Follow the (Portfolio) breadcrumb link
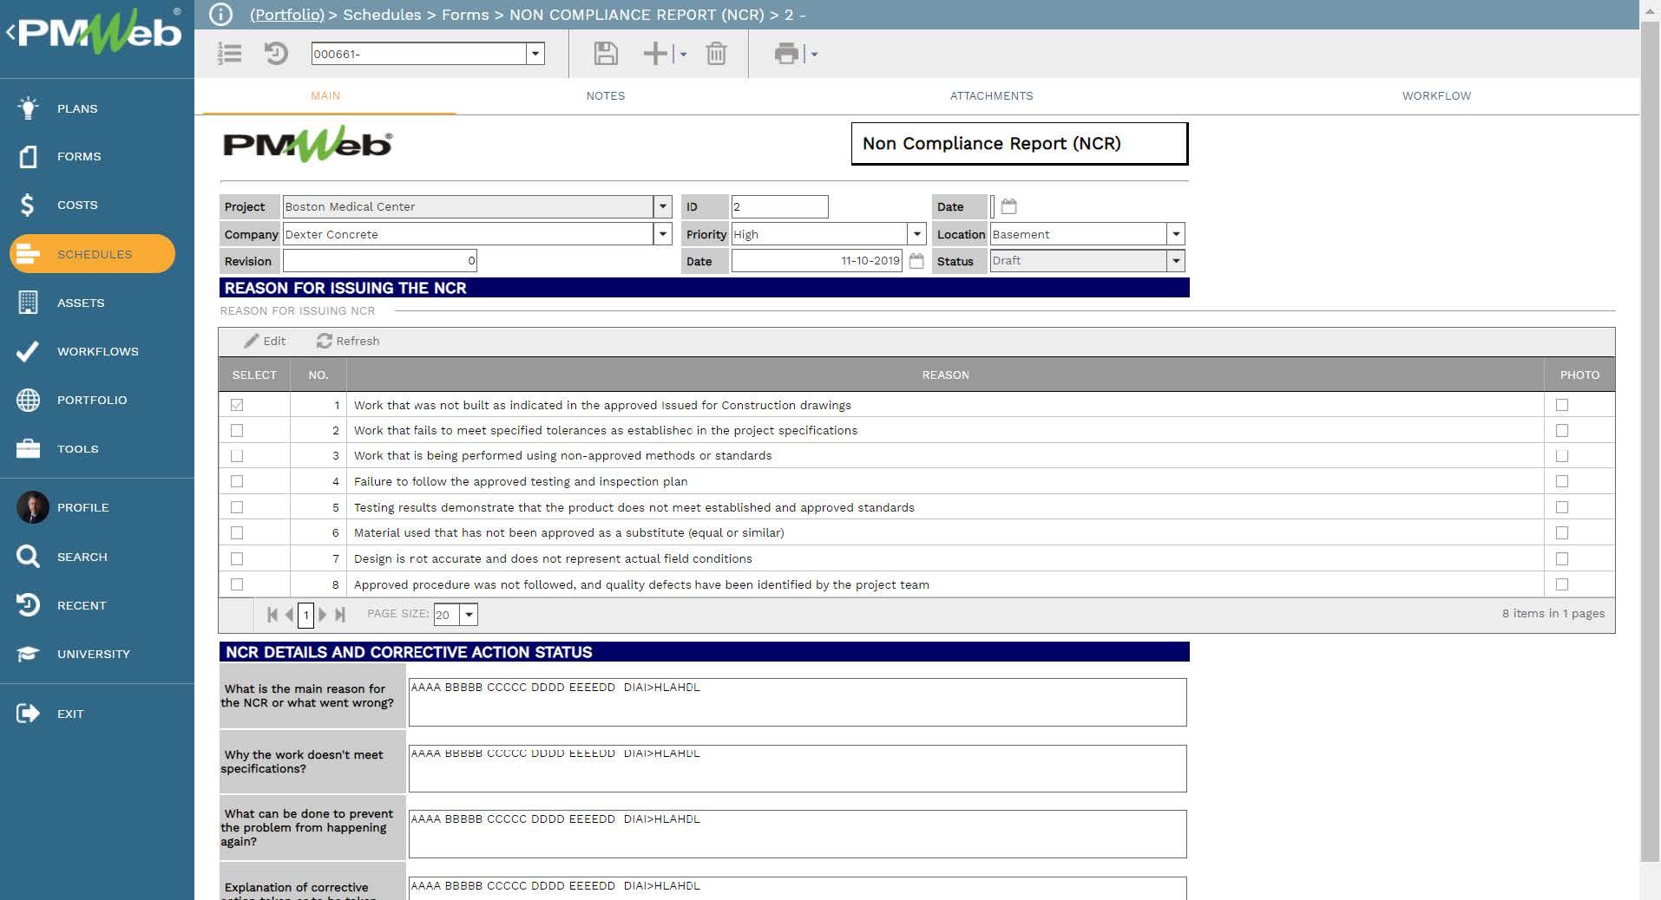 [x=286, y=15]
